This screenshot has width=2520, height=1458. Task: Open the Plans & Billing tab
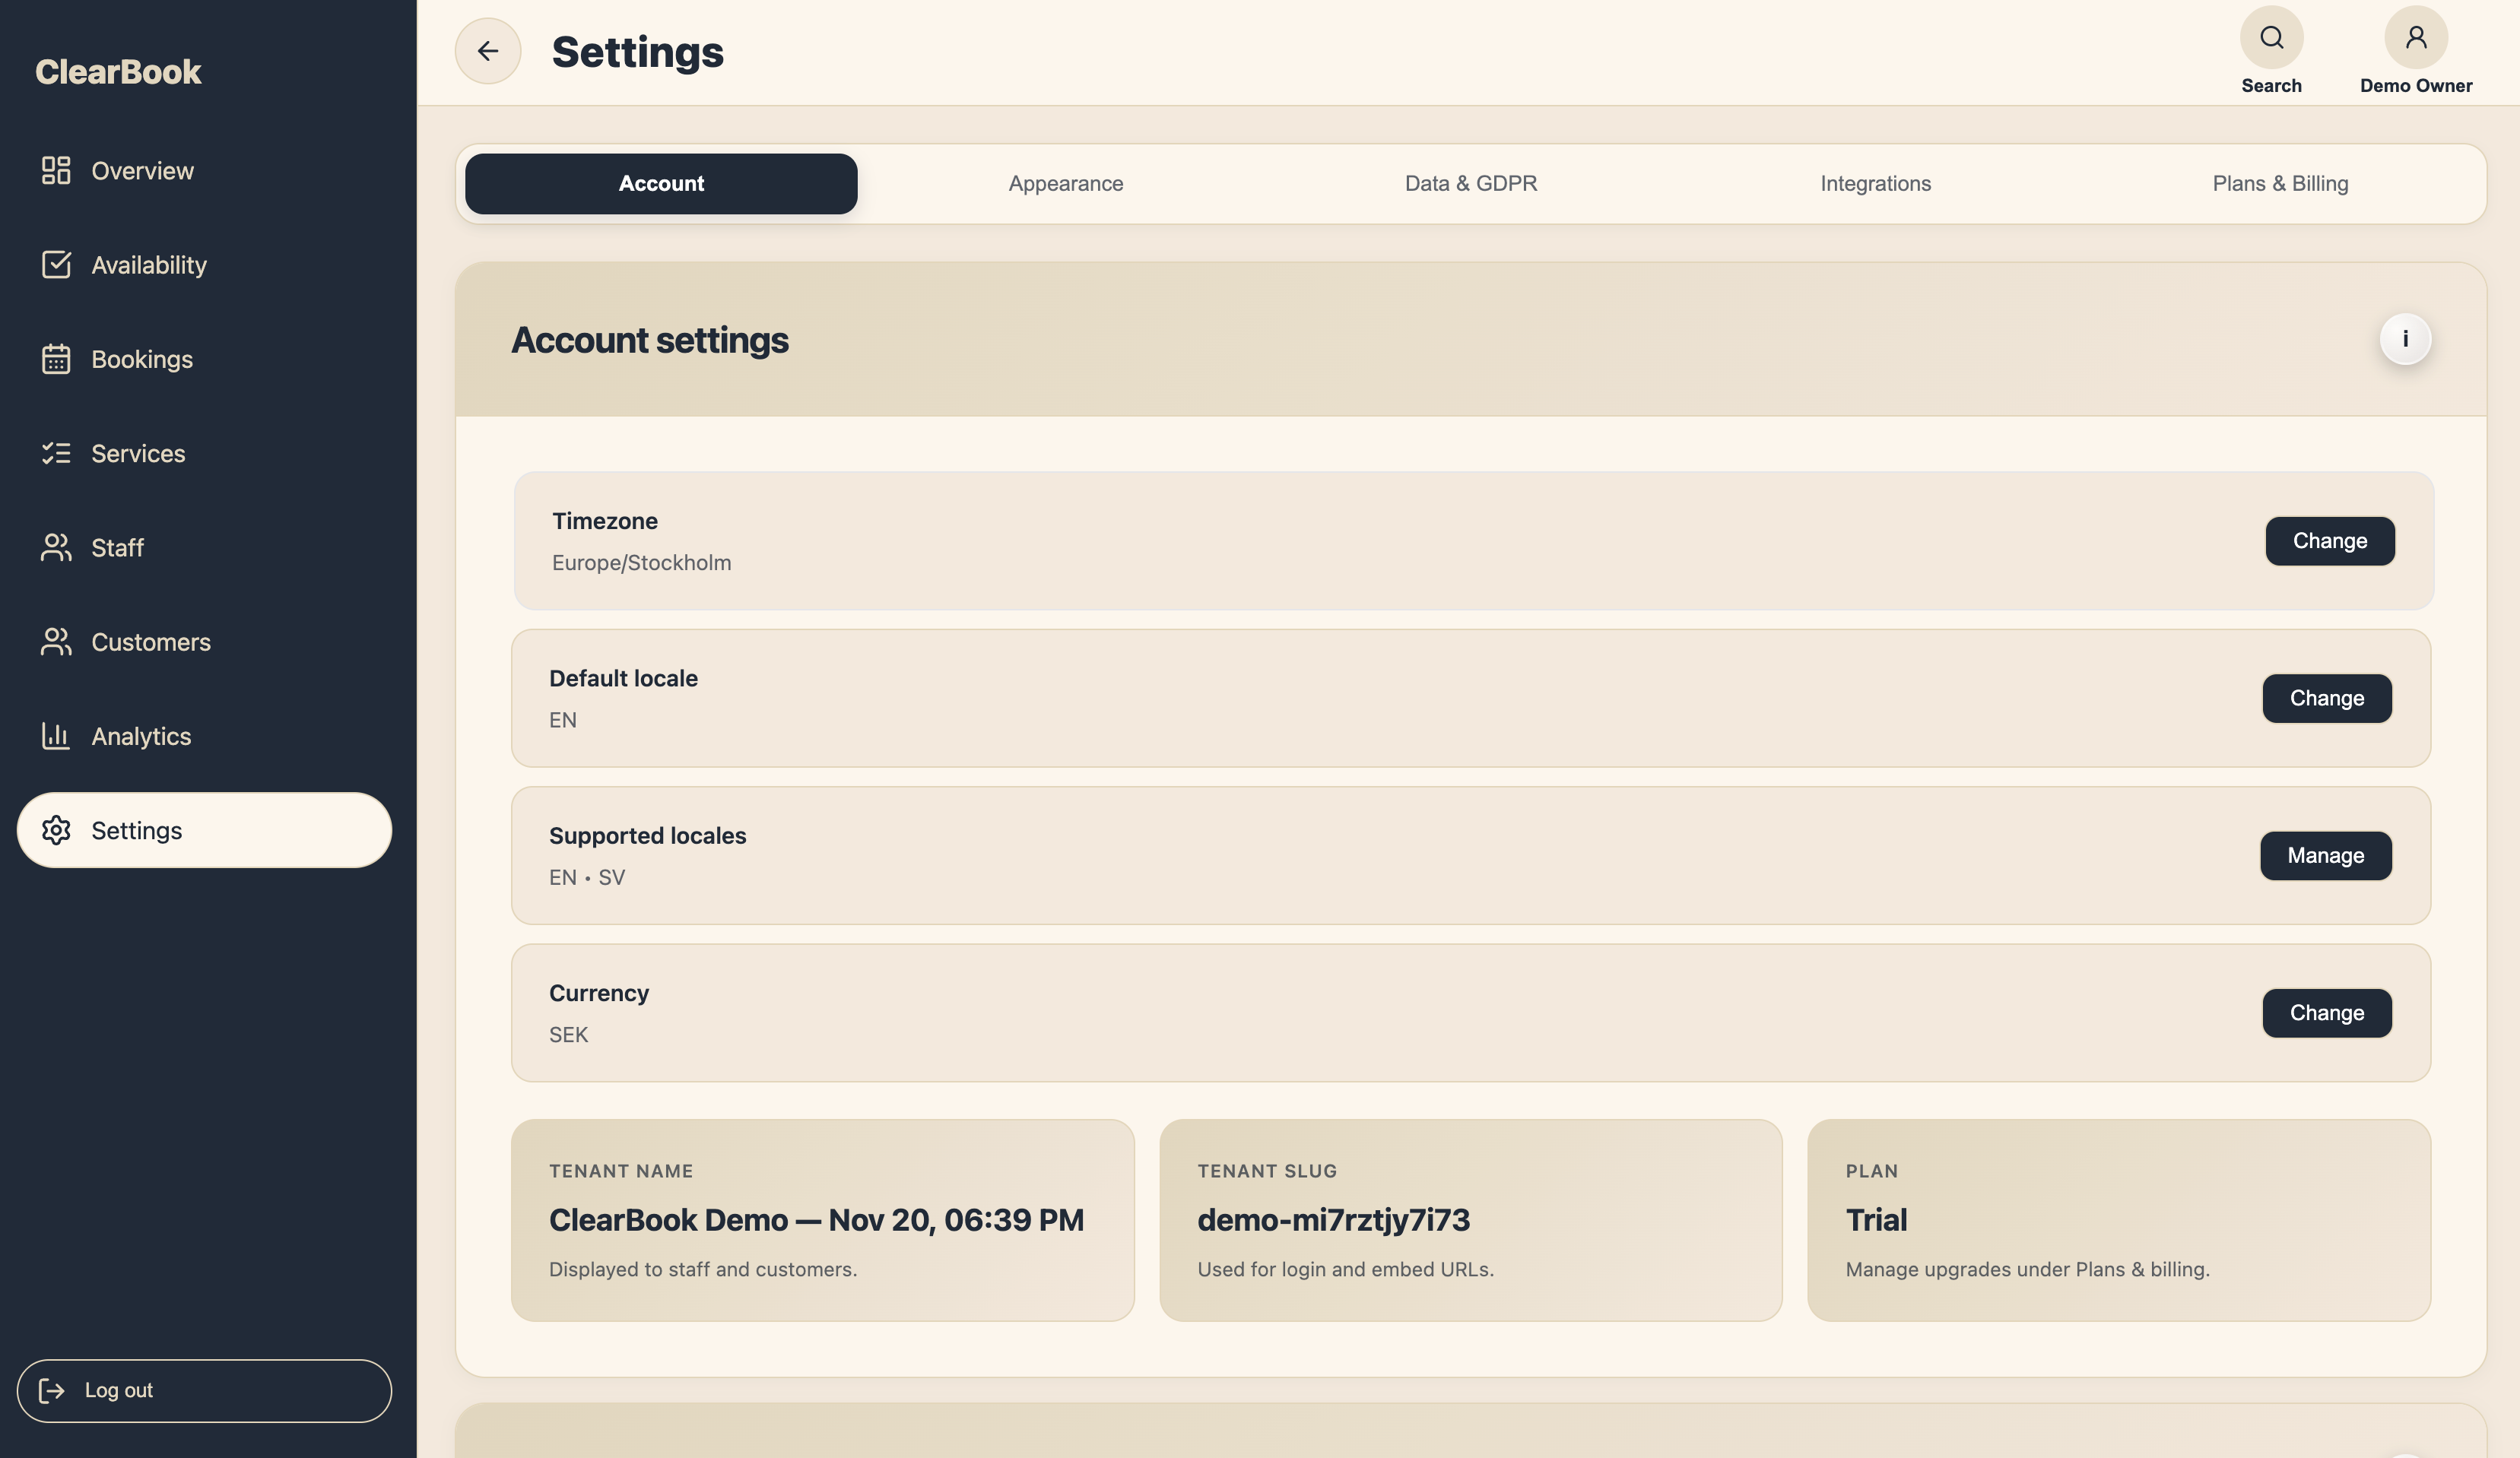click(2281, 183)
